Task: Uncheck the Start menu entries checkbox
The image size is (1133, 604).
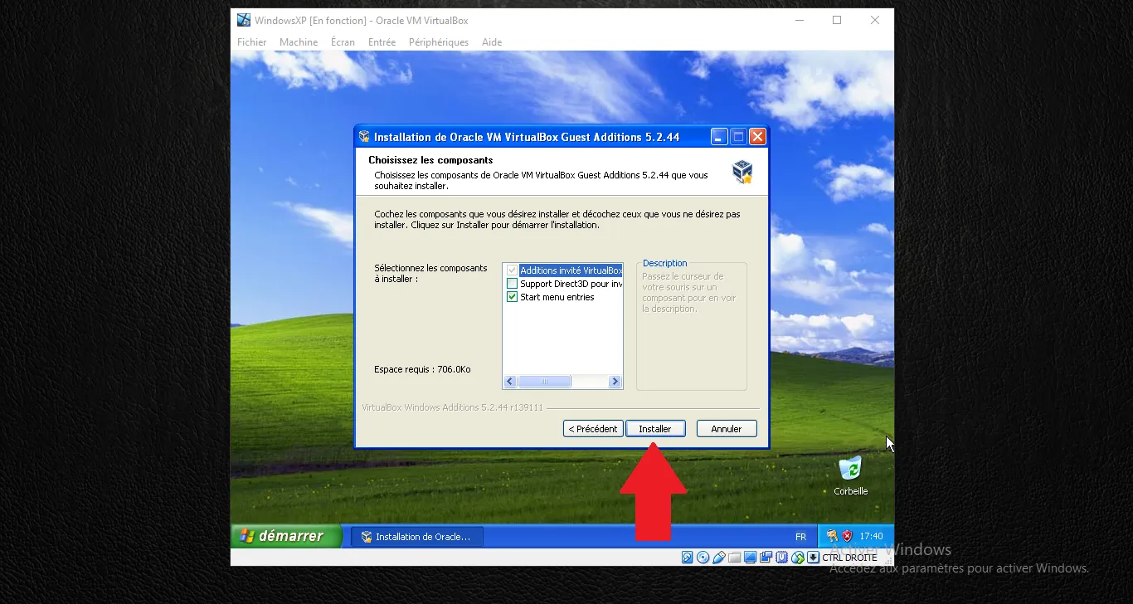Action: point(513,297)
